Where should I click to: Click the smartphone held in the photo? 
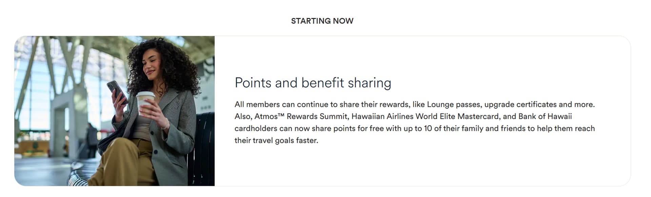(117, 92)
